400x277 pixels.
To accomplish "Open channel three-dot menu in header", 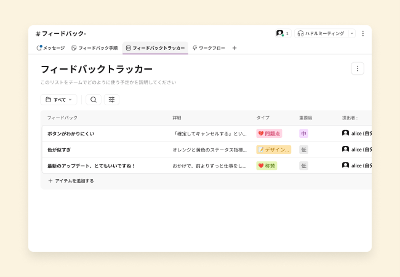I will [362, 33].
